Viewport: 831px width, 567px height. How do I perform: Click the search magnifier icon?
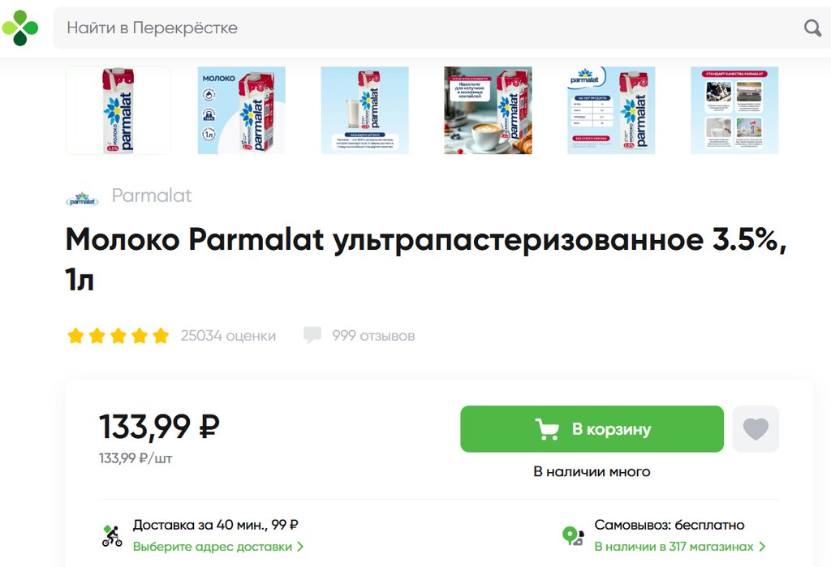pyautogui.click(x=812, y=28)
